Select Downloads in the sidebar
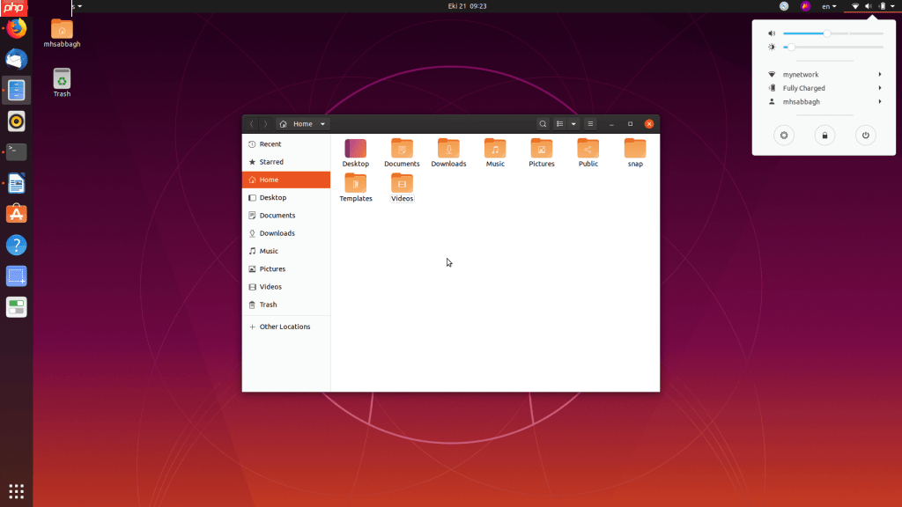Image resolution: width=902 pixels, height=507 pixels. (x=274, y=232)
